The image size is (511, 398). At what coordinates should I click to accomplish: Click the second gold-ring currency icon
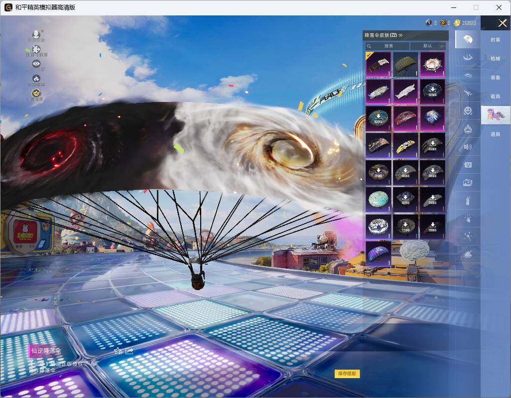(443, 22)
